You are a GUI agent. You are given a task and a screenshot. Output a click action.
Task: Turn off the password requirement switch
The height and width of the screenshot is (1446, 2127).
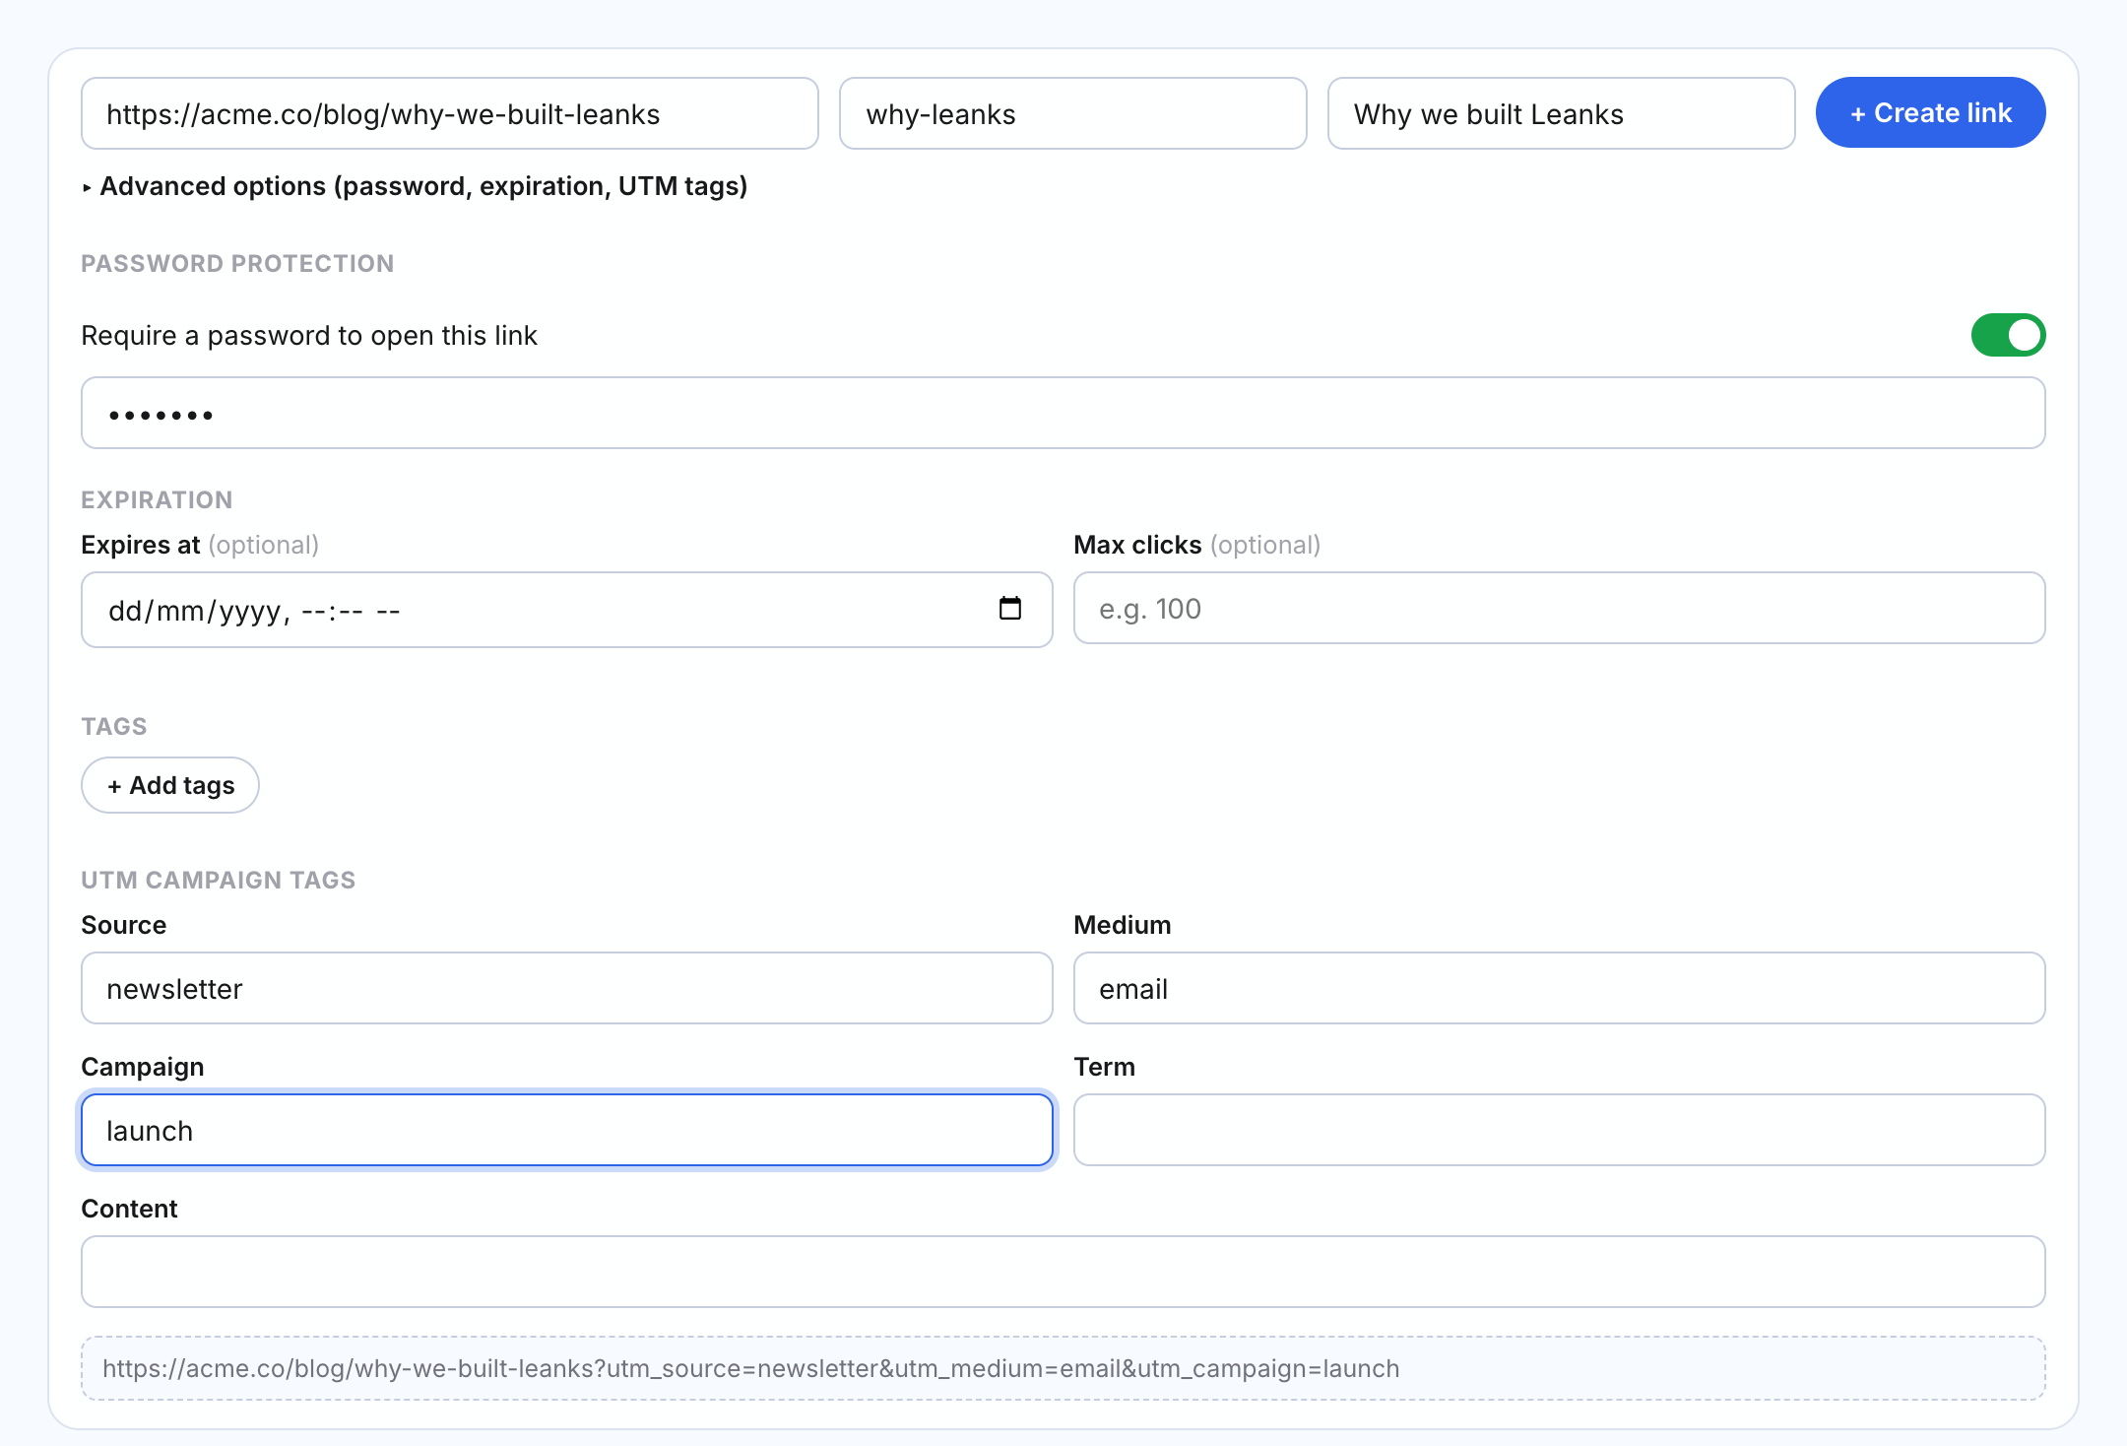point(2008,336)
